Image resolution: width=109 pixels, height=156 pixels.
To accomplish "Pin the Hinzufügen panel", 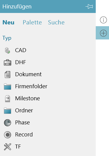I will (x=89, y=7).
